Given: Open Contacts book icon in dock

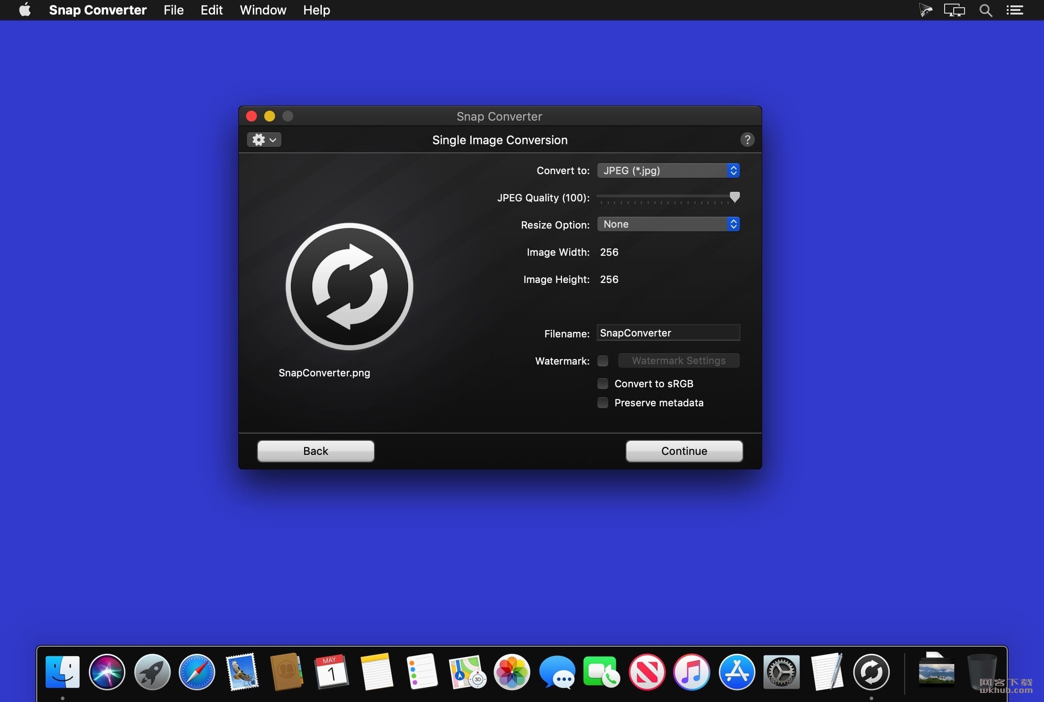Looking at the screenshot, I should [x=286, y=672].
